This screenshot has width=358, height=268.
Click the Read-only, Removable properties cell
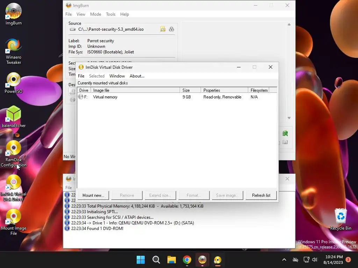[222, 97]
